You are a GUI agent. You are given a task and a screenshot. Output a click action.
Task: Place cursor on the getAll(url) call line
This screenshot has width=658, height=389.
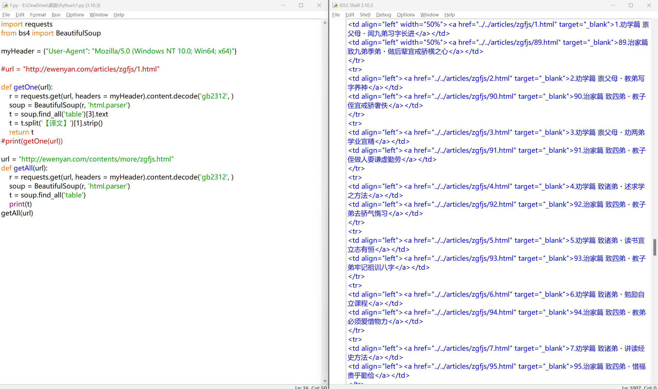17,213
